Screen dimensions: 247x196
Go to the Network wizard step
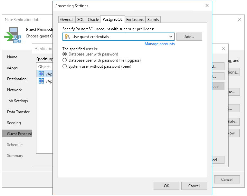tap(14, 90)
